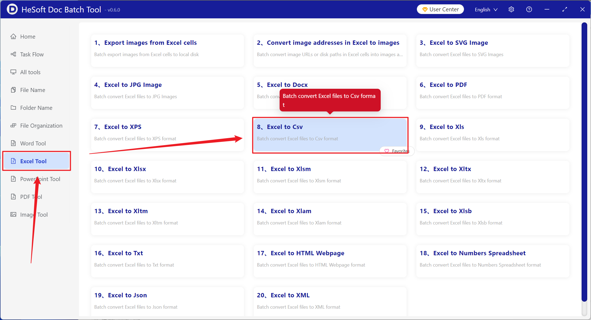Click the HeSoft logo icon

click(12, 9)
